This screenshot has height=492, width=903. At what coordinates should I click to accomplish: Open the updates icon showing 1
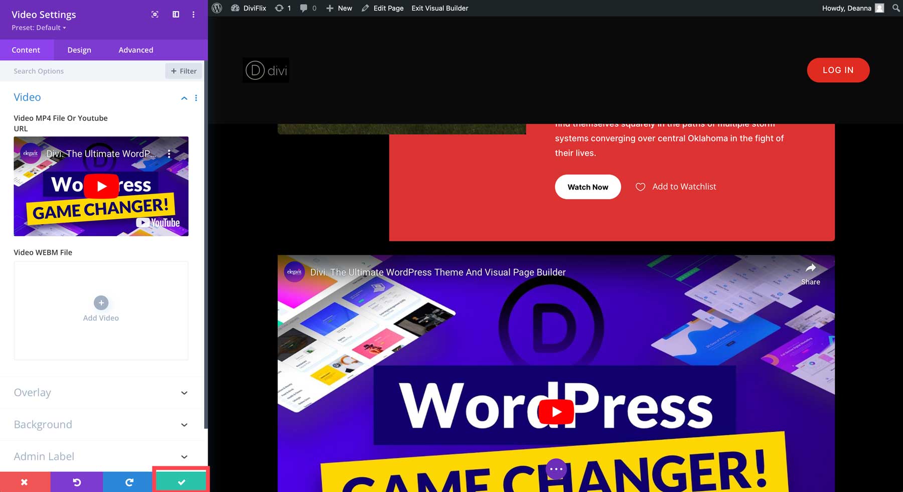283,8
